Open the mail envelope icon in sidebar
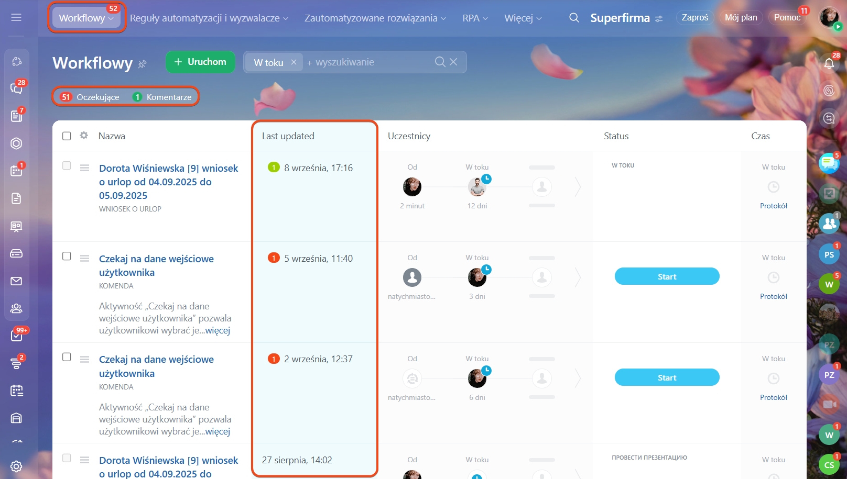The image size is (847, 479). click(16, 281)
